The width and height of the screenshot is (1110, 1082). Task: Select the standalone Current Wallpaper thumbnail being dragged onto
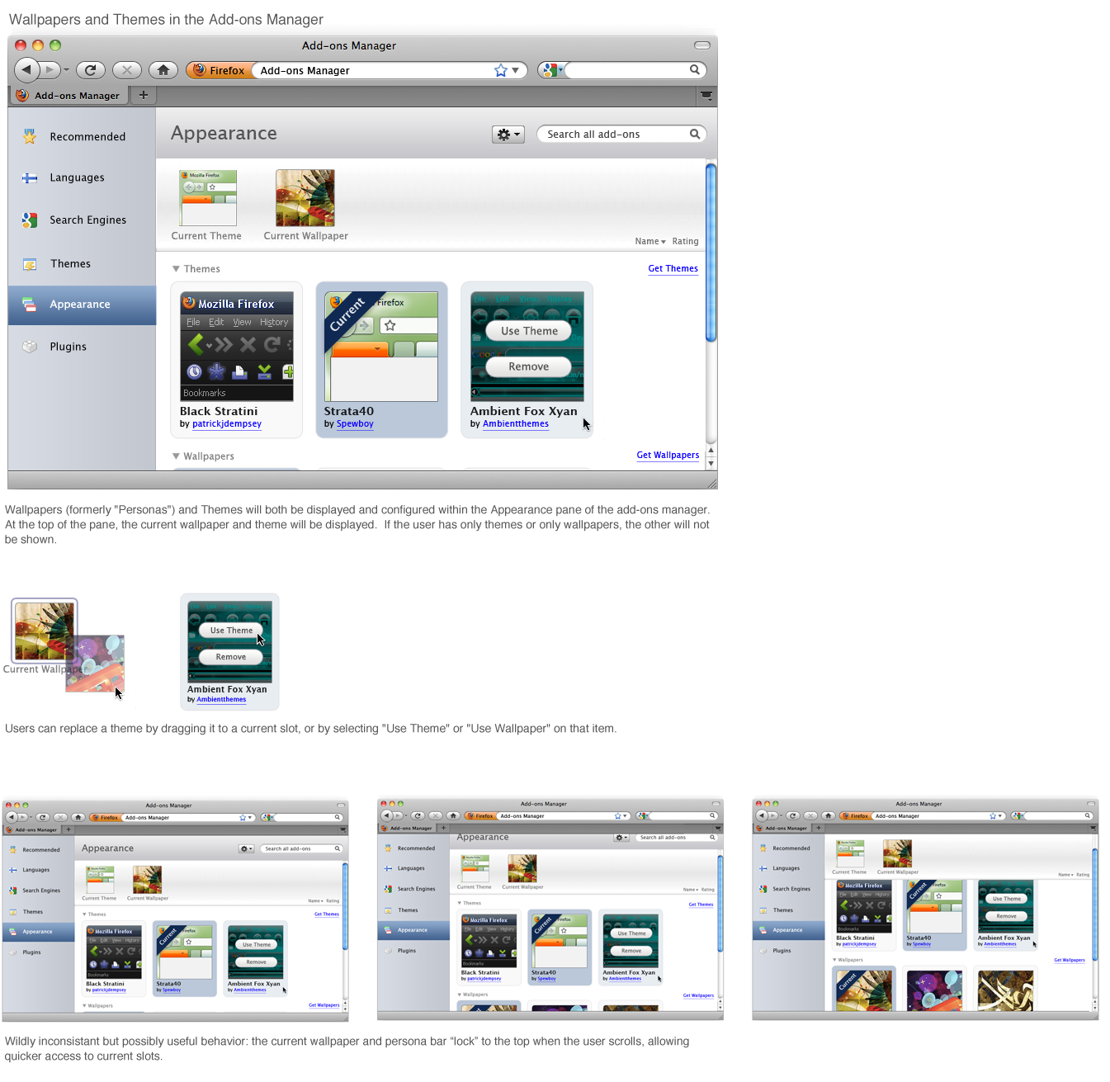45,631
